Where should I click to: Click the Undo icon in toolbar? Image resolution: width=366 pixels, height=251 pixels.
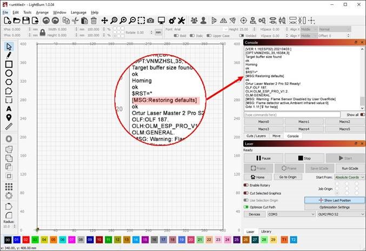pyautogui.click(x=46, y=21)
